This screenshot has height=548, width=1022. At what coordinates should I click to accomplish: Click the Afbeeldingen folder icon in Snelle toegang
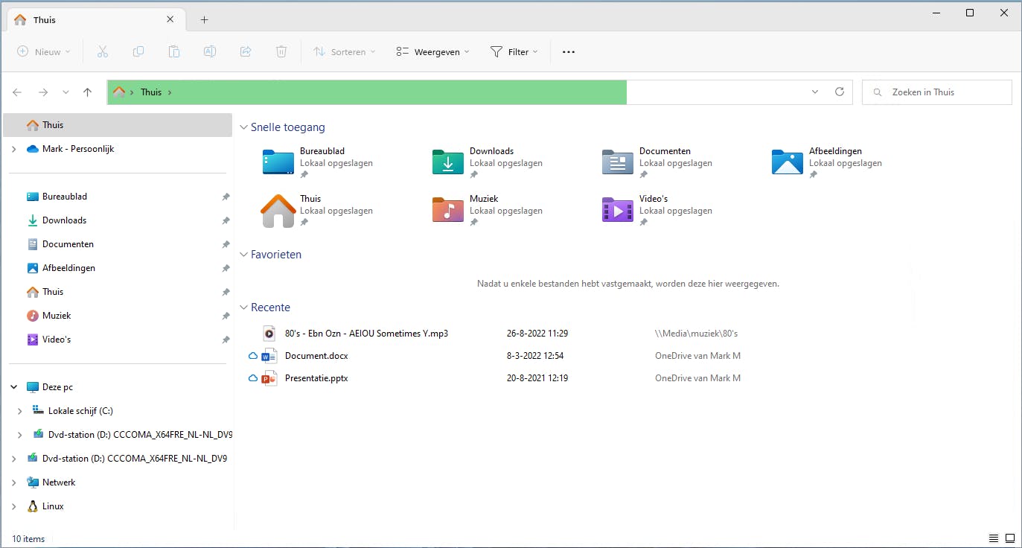click(x=788, y=162)
